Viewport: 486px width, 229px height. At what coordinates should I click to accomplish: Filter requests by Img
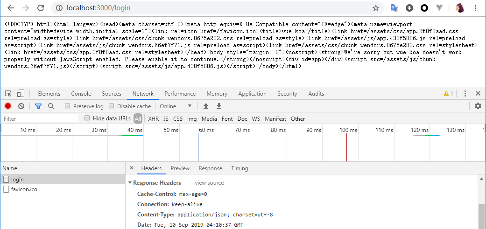192,119
